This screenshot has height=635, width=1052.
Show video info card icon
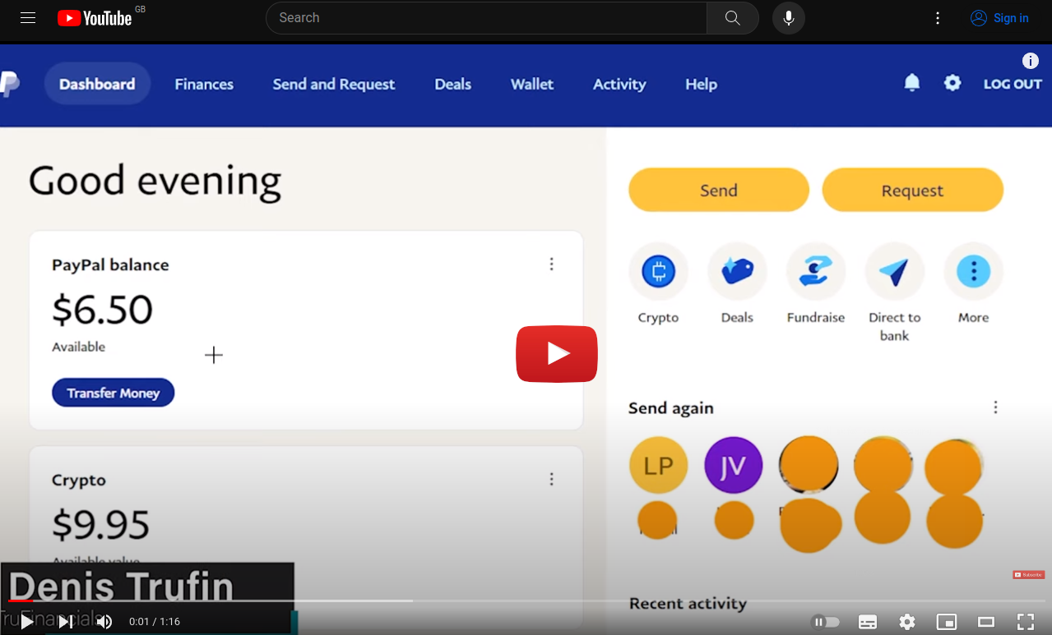point(1030,61)
